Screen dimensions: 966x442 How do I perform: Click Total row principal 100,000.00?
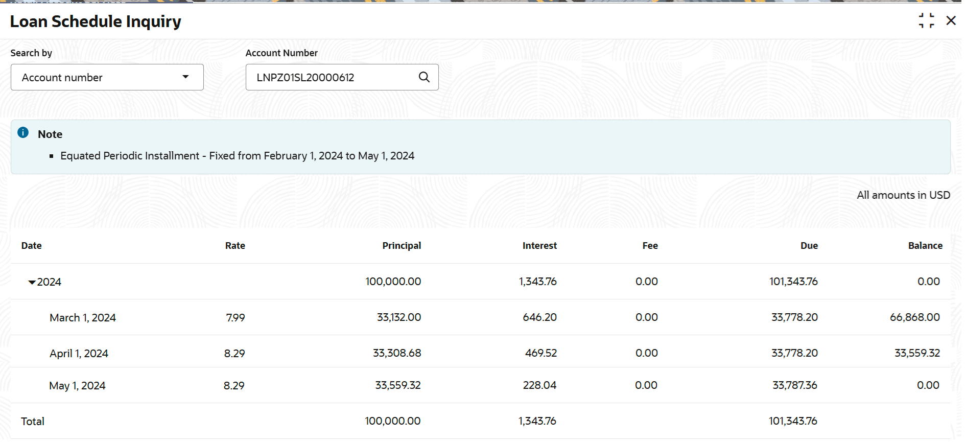[x=393, y=421]
